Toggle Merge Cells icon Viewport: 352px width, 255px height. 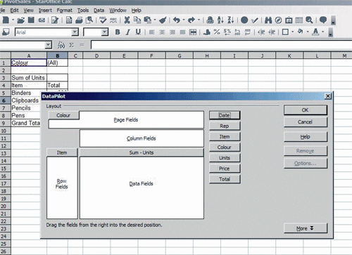[193, 32]
